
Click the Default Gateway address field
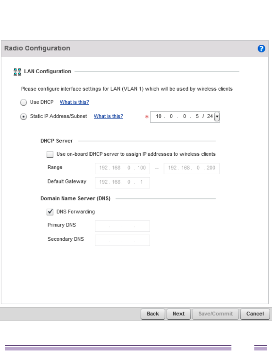tap(122, 182)
